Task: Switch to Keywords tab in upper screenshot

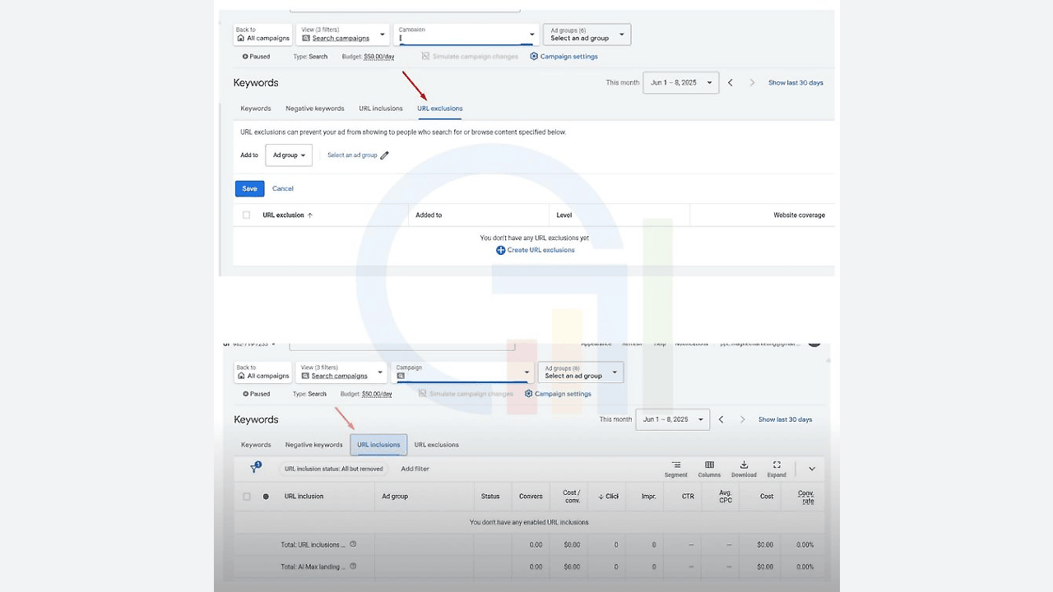Action: click(x=256, y=109)
